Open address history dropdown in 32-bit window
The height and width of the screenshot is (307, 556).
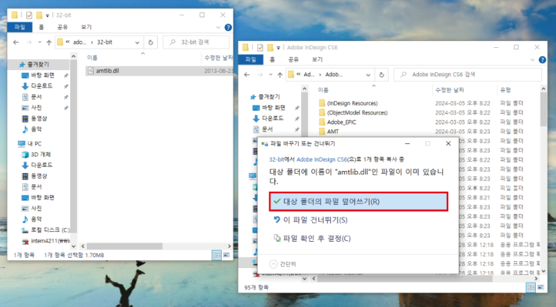point(137,42)
